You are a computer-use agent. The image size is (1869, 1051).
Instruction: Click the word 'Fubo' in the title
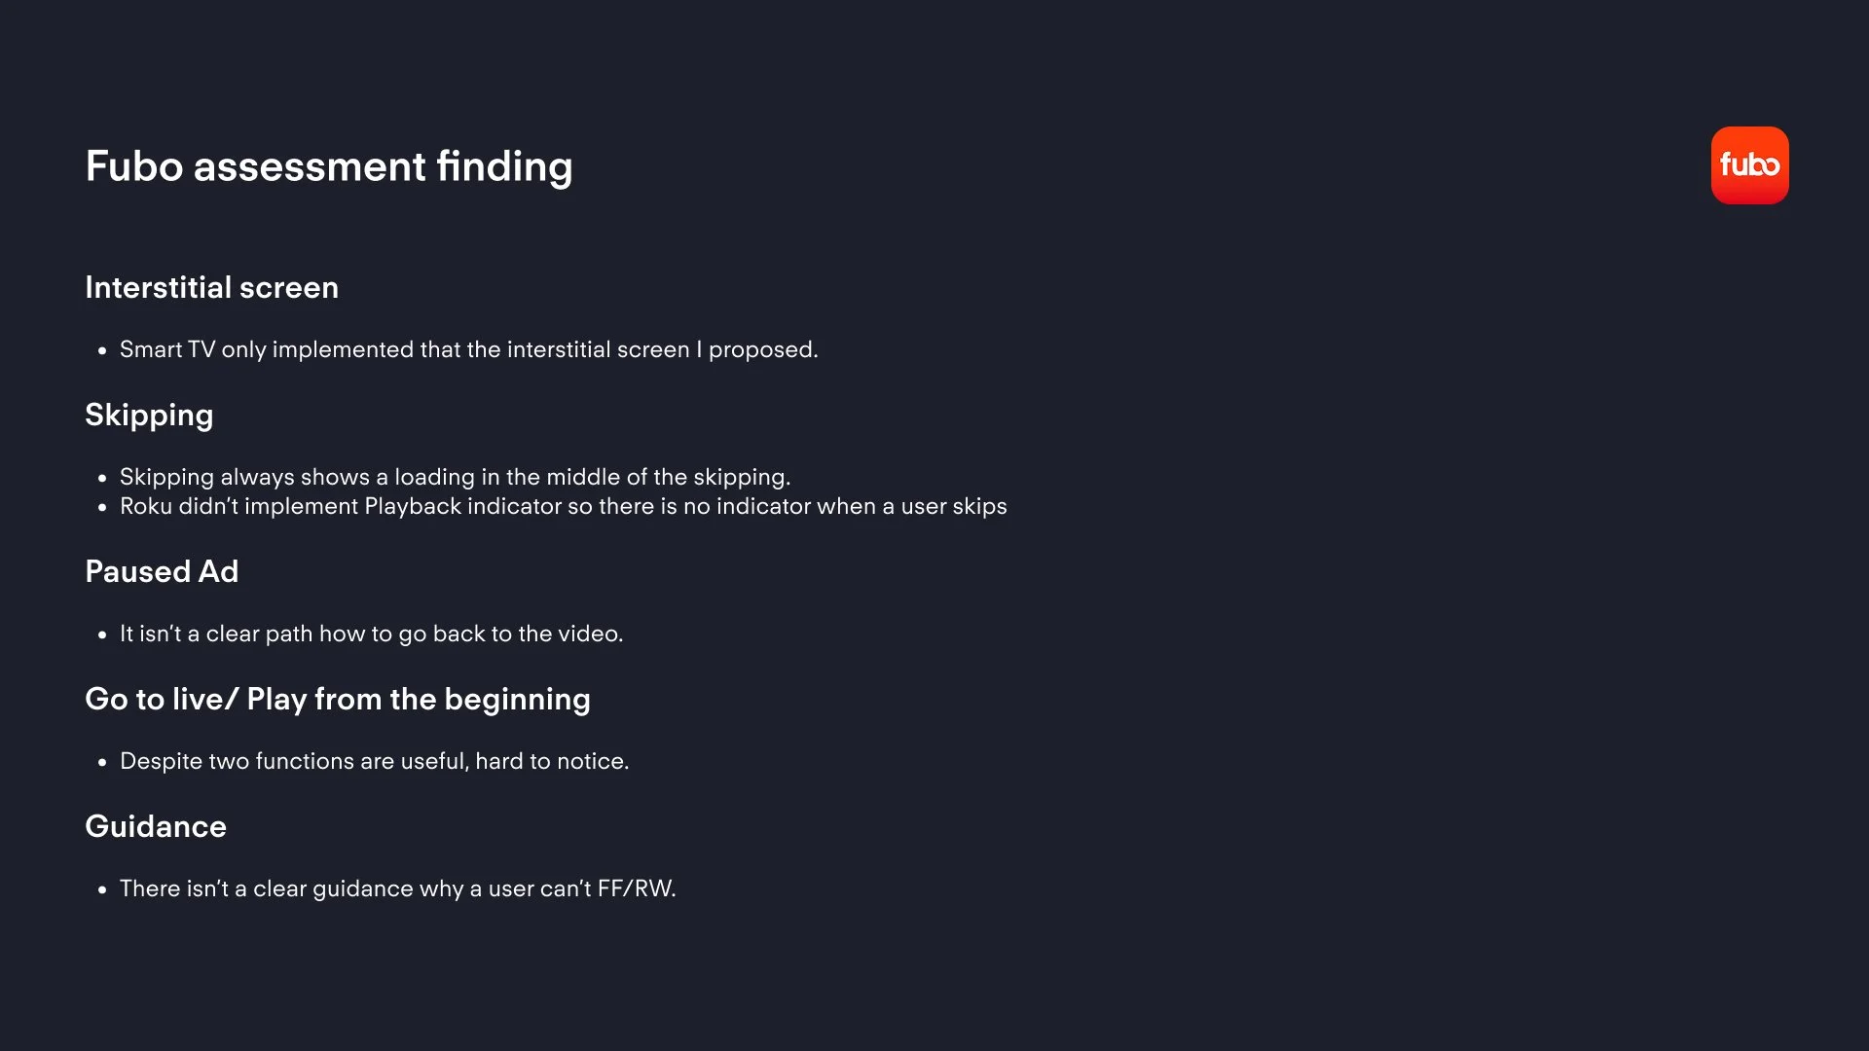coord(134,166)
